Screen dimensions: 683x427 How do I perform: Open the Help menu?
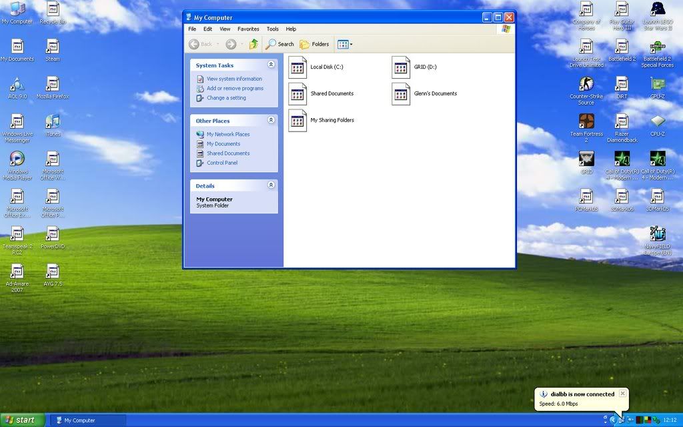coord(291,29)
